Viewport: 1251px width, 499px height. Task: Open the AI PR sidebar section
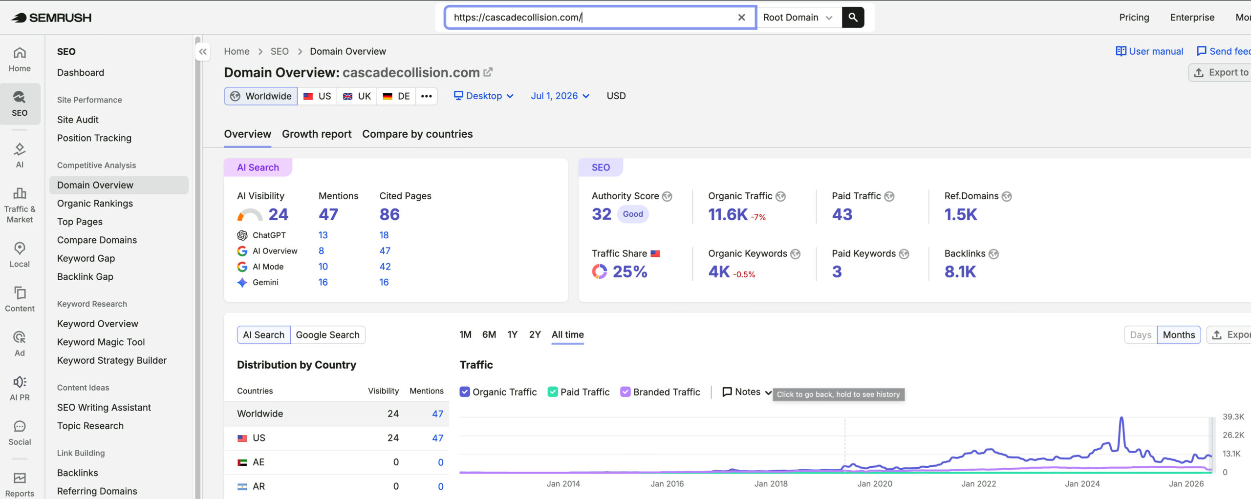[x=20, y=388]
